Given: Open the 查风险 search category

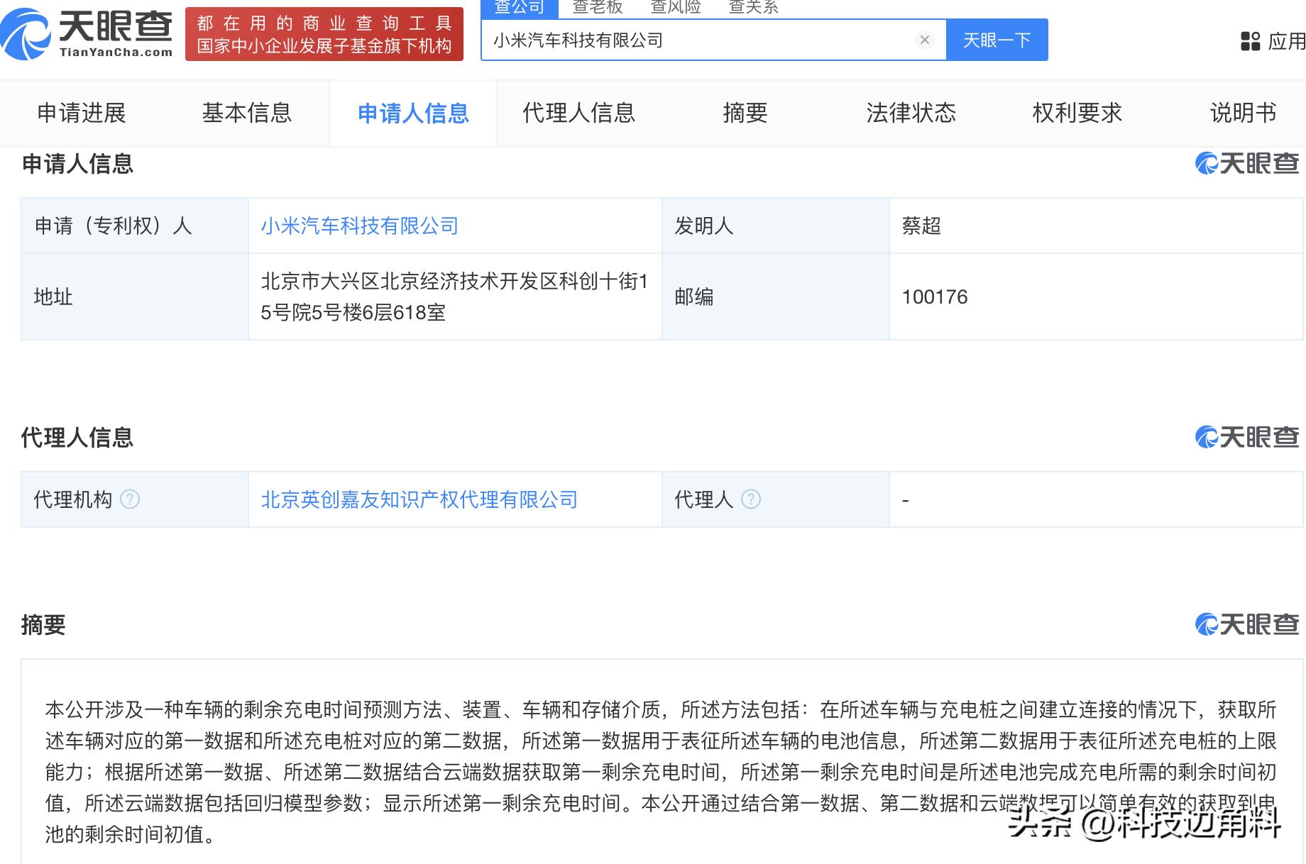Looking at the screenshot, I should point(676,7).
